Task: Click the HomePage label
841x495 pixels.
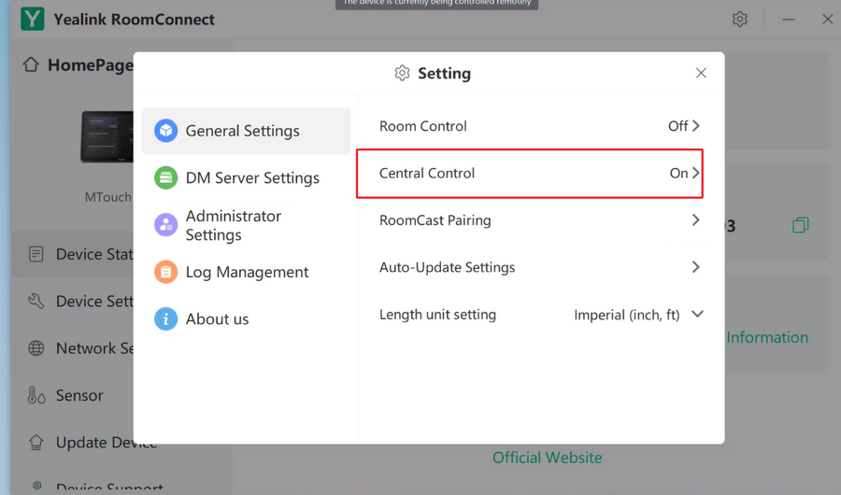Action: pyautogui.click(x=90, y=64)
